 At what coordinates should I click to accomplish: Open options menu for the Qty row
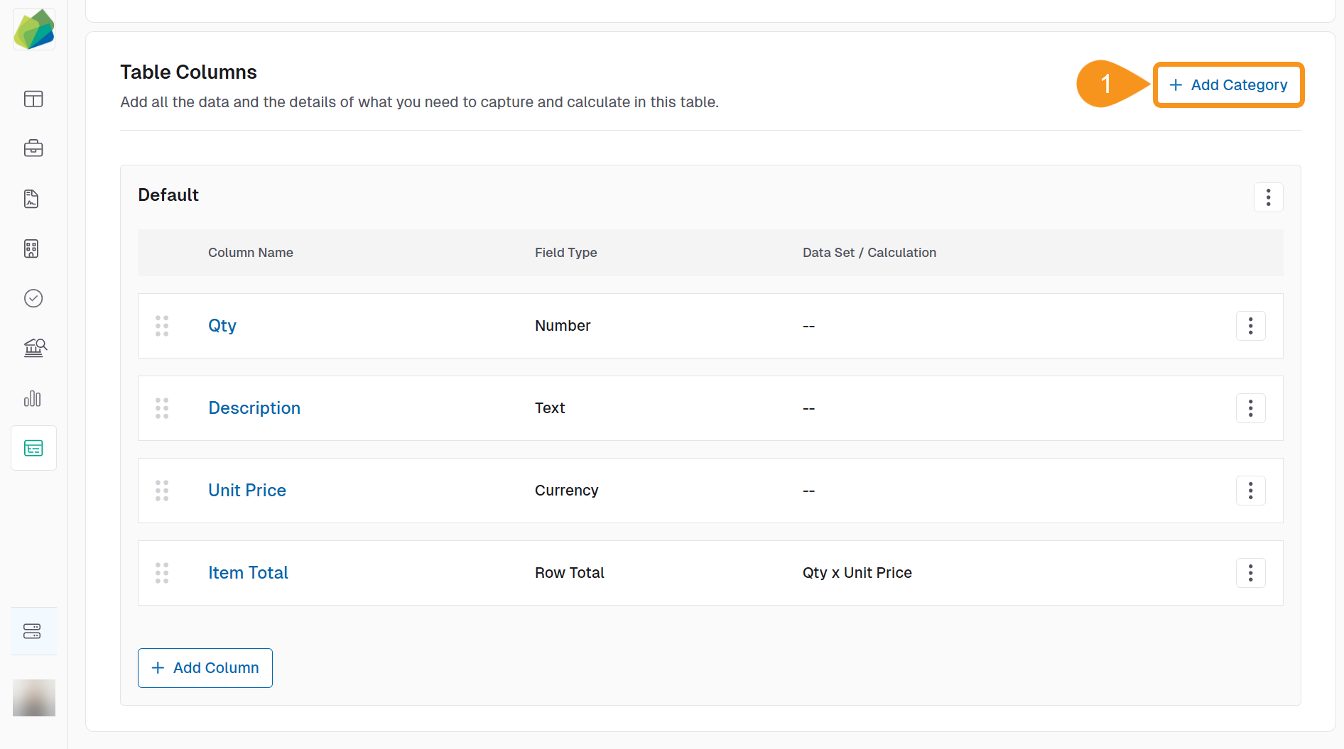click(1250, 325)
